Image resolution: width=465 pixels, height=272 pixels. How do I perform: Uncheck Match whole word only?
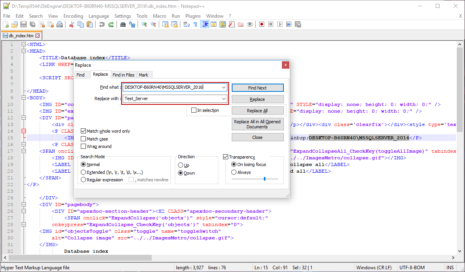(84, 131)
